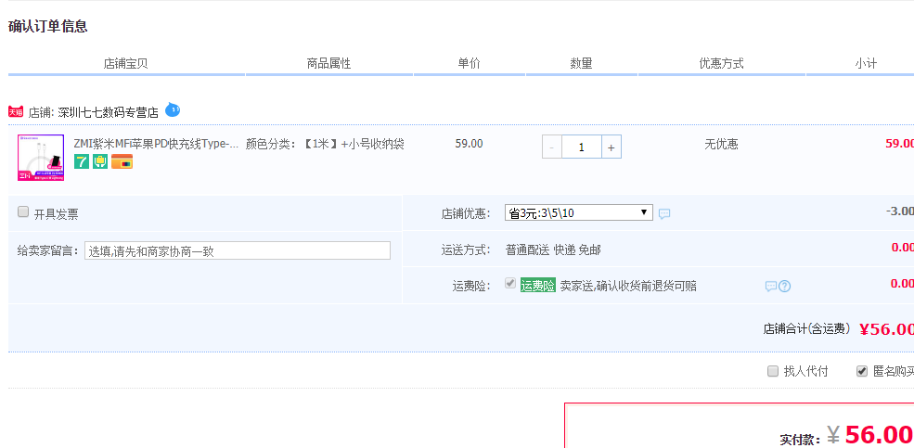Open comment bubble next to 店铺优惠 dropdown
The height and width of the screenshot is (448, 914).
tap(664, 214)
